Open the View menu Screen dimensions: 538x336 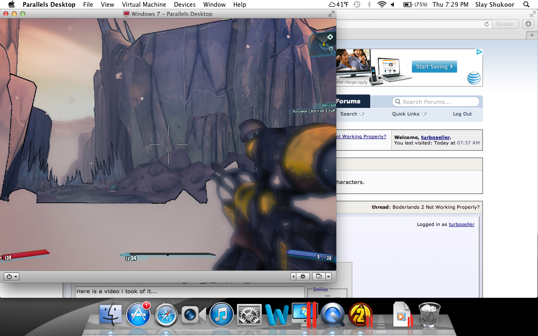[x=108, y=5]
